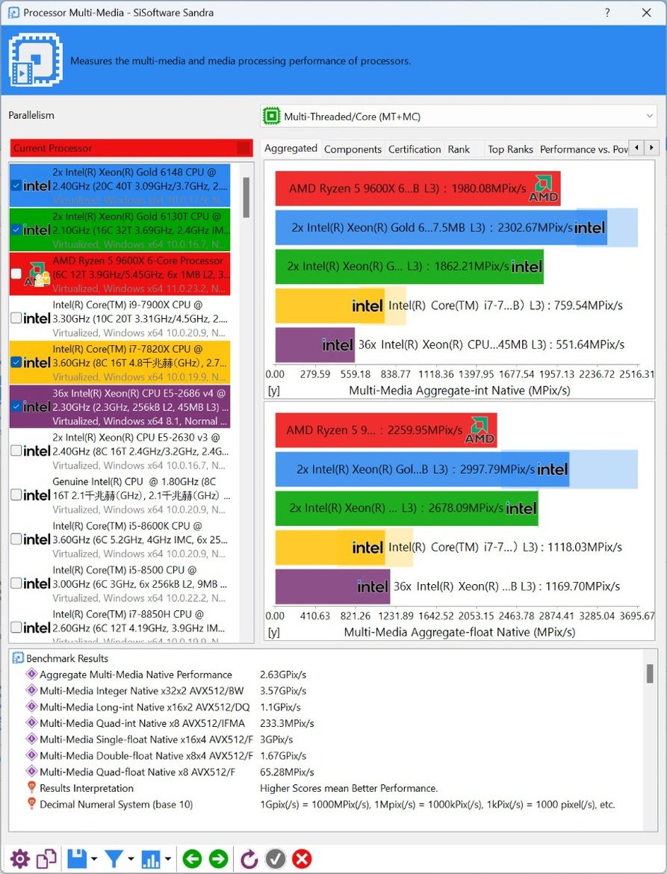The width and height of the screenshot is (667, 874).
Task: Click the Xeon 1862.21MPix/s green bar
Action: pyautogui.click(x=409, y=267)
